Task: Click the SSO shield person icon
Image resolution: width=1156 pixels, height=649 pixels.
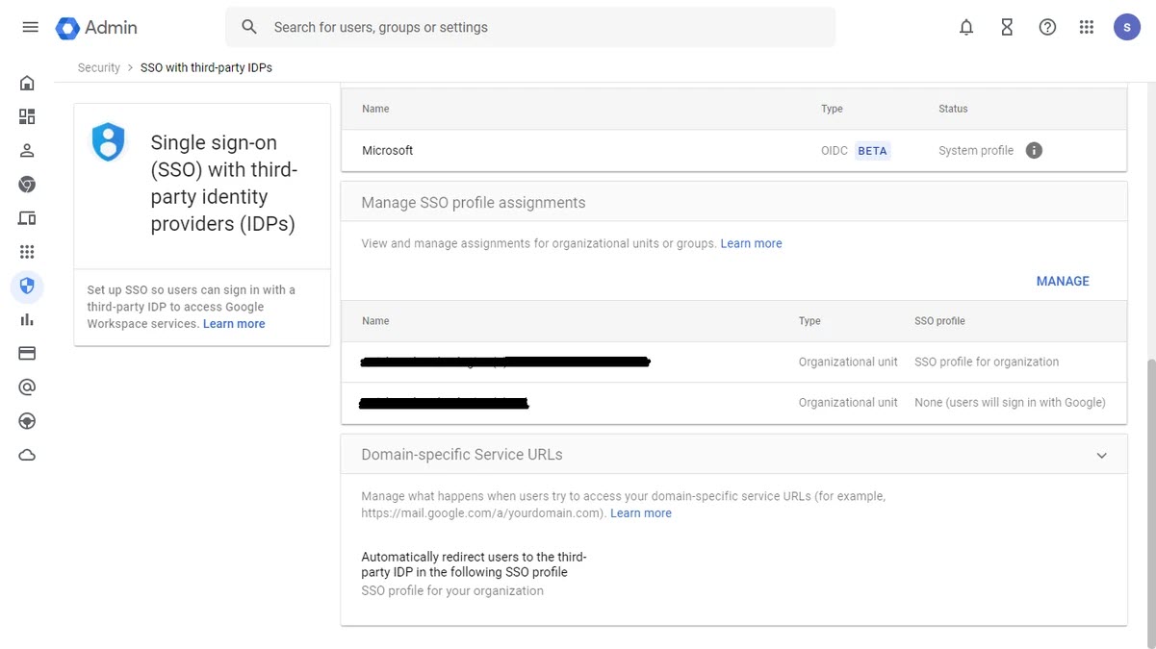Action: coord(108,142)
